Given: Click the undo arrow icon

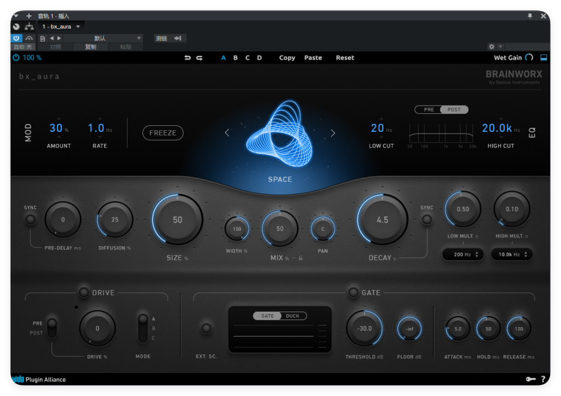Looking at the screenshot, I should click(x=187, y=57).
